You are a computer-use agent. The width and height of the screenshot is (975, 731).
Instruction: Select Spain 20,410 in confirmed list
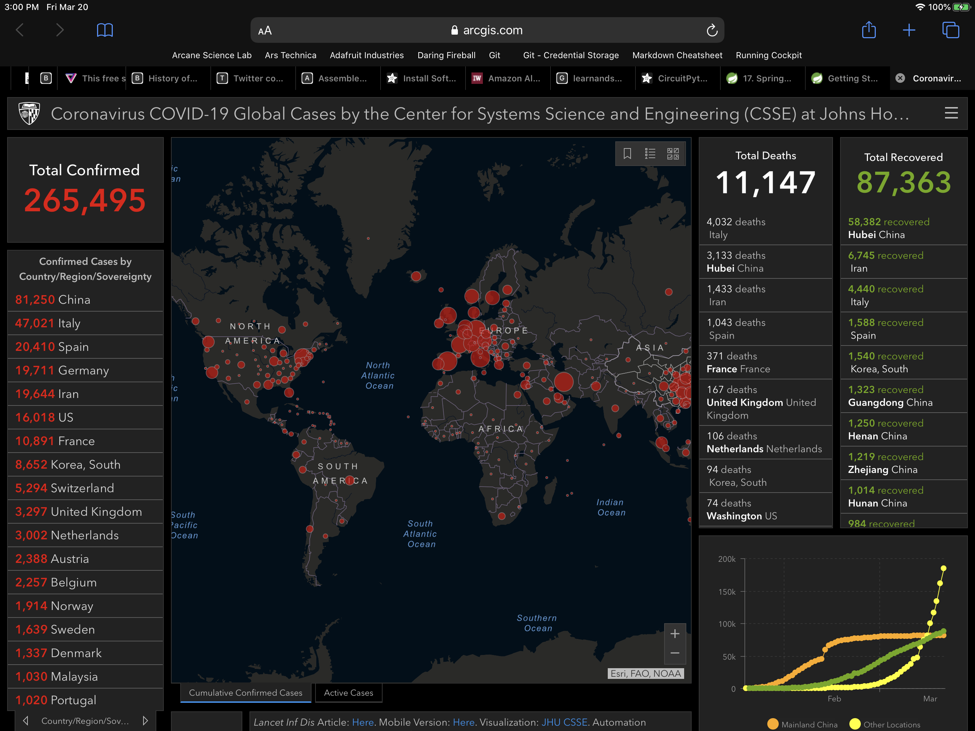(86, 347)
